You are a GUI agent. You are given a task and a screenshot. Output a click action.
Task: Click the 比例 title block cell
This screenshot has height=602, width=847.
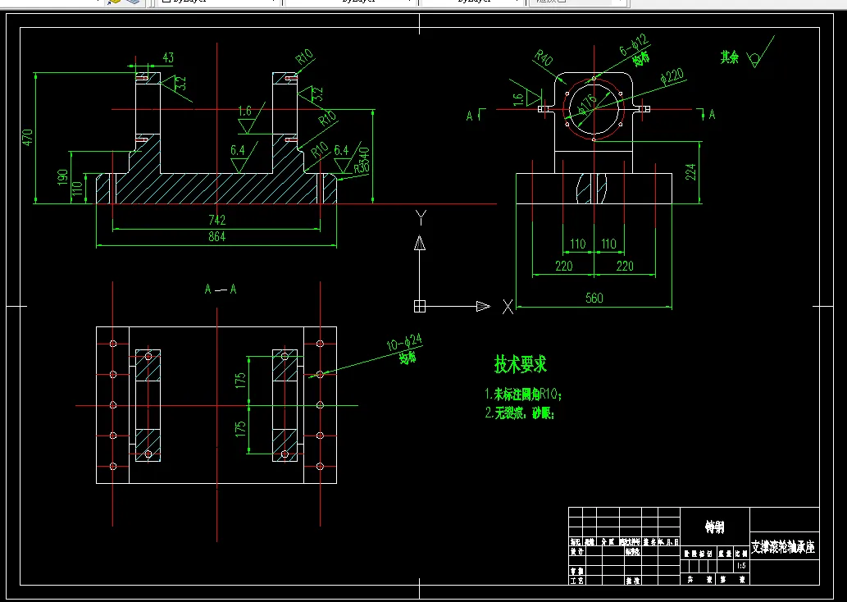(741, 554)
